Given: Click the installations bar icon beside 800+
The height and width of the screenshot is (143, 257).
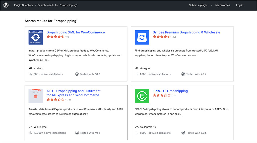Looking at the screenshot, I should [x=31, y=74].
